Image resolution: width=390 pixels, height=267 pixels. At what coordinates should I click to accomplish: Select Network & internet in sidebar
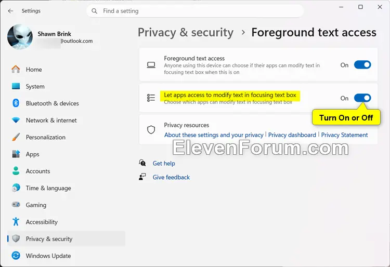pos(67,120)
